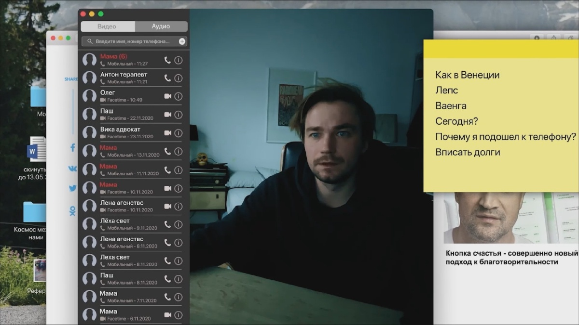Show info for Мама 11.11.2020 call
This screenshot has width=579, height=325.
point(178,169)
